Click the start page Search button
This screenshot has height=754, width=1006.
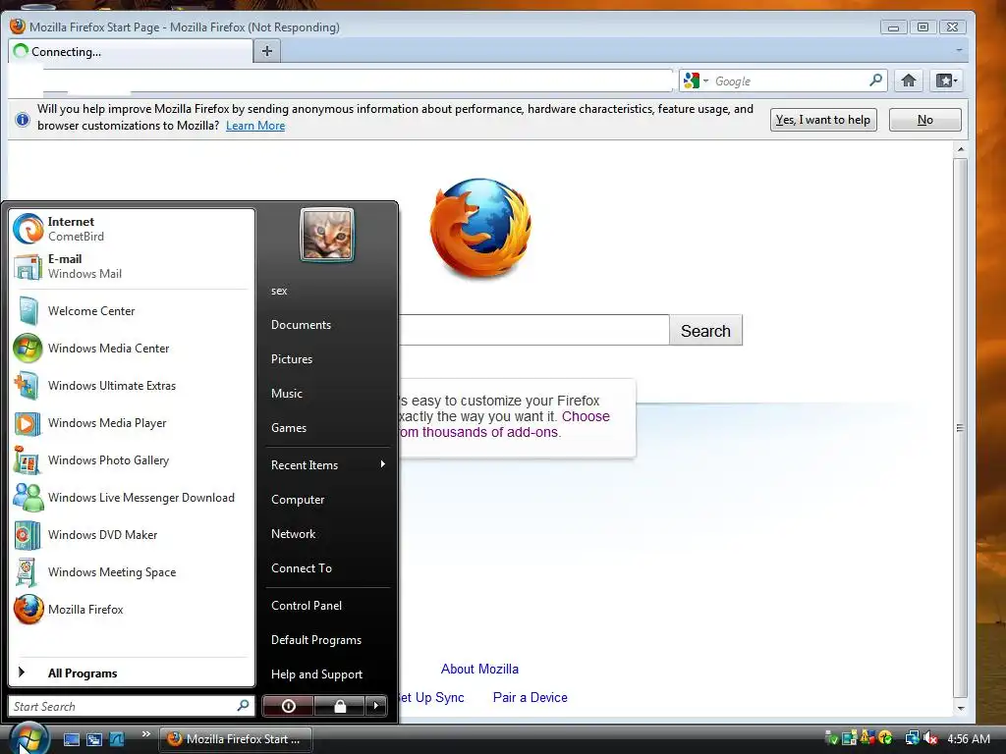click(x=705, y=330)
